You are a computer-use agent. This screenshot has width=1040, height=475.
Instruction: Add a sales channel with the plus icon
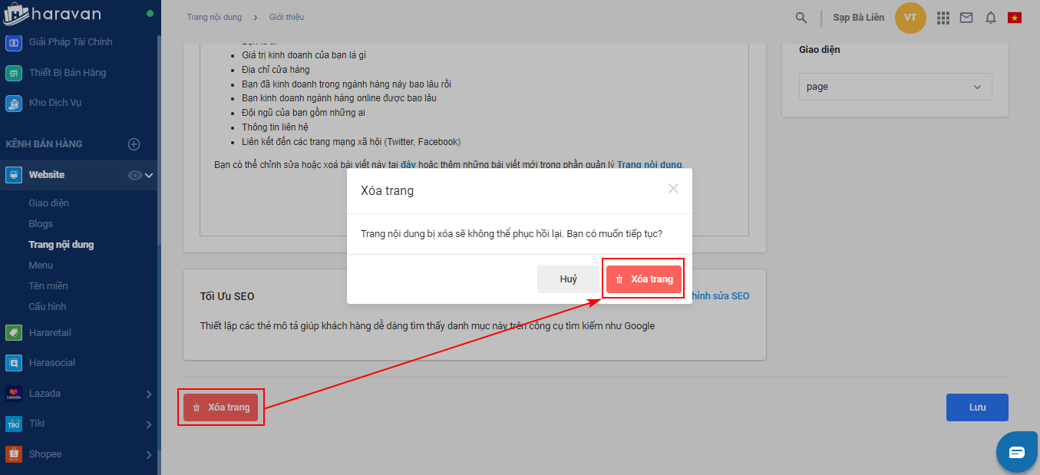134,144
